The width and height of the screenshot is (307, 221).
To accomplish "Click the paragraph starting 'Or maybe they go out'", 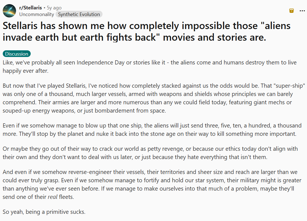I will pos(150,153).
